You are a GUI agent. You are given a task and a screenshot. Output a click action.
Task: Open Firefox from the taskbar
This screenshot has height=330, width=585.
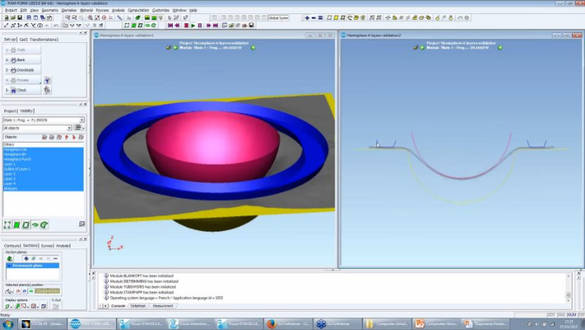pyautogui.click(x=288, y=324)
